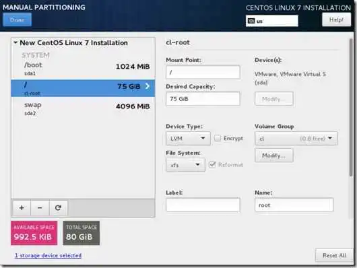Click Modify button under Device(s)
The height and width of the screenshot is (268, 357).
click(x=274, y=99)
